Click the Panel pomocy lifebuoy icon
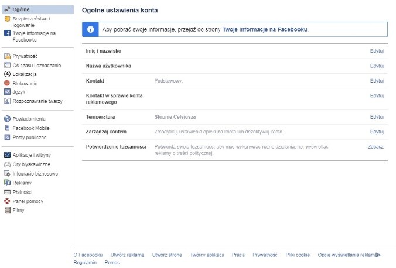The image size is (396, 268). click(x=7, y=201)
